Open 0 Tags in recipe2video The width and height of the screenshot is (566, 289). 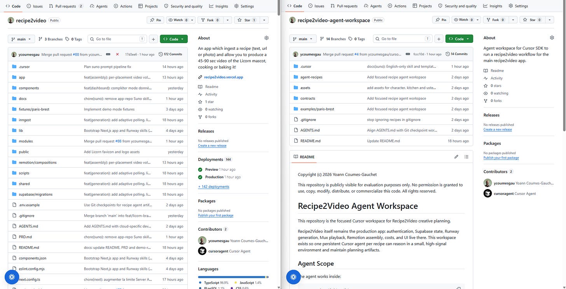tap(73, 39)
